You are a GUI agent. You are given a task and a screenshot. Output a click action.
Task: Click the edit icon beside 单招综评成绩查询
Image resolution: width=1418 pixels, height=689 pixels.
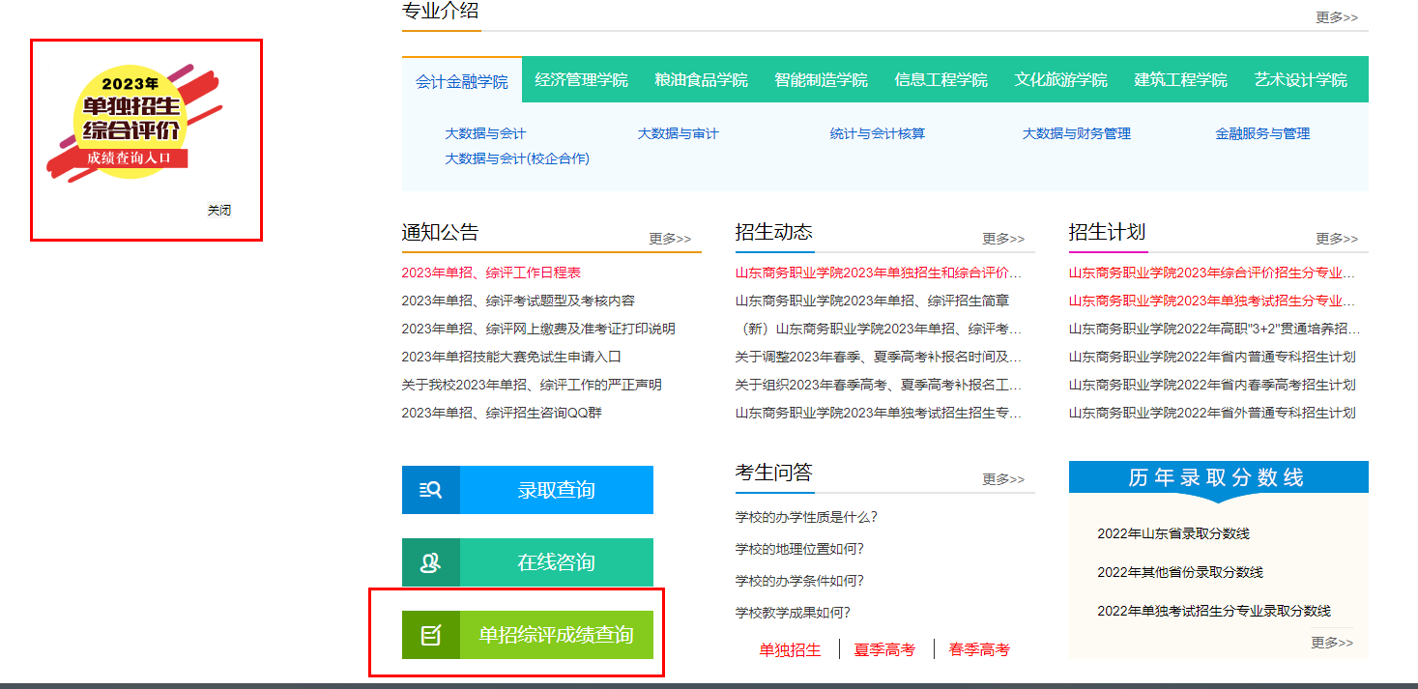coord(430,635)
